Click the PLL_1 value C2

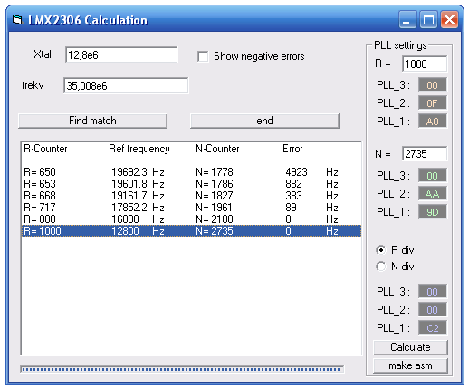click(432, 328)
